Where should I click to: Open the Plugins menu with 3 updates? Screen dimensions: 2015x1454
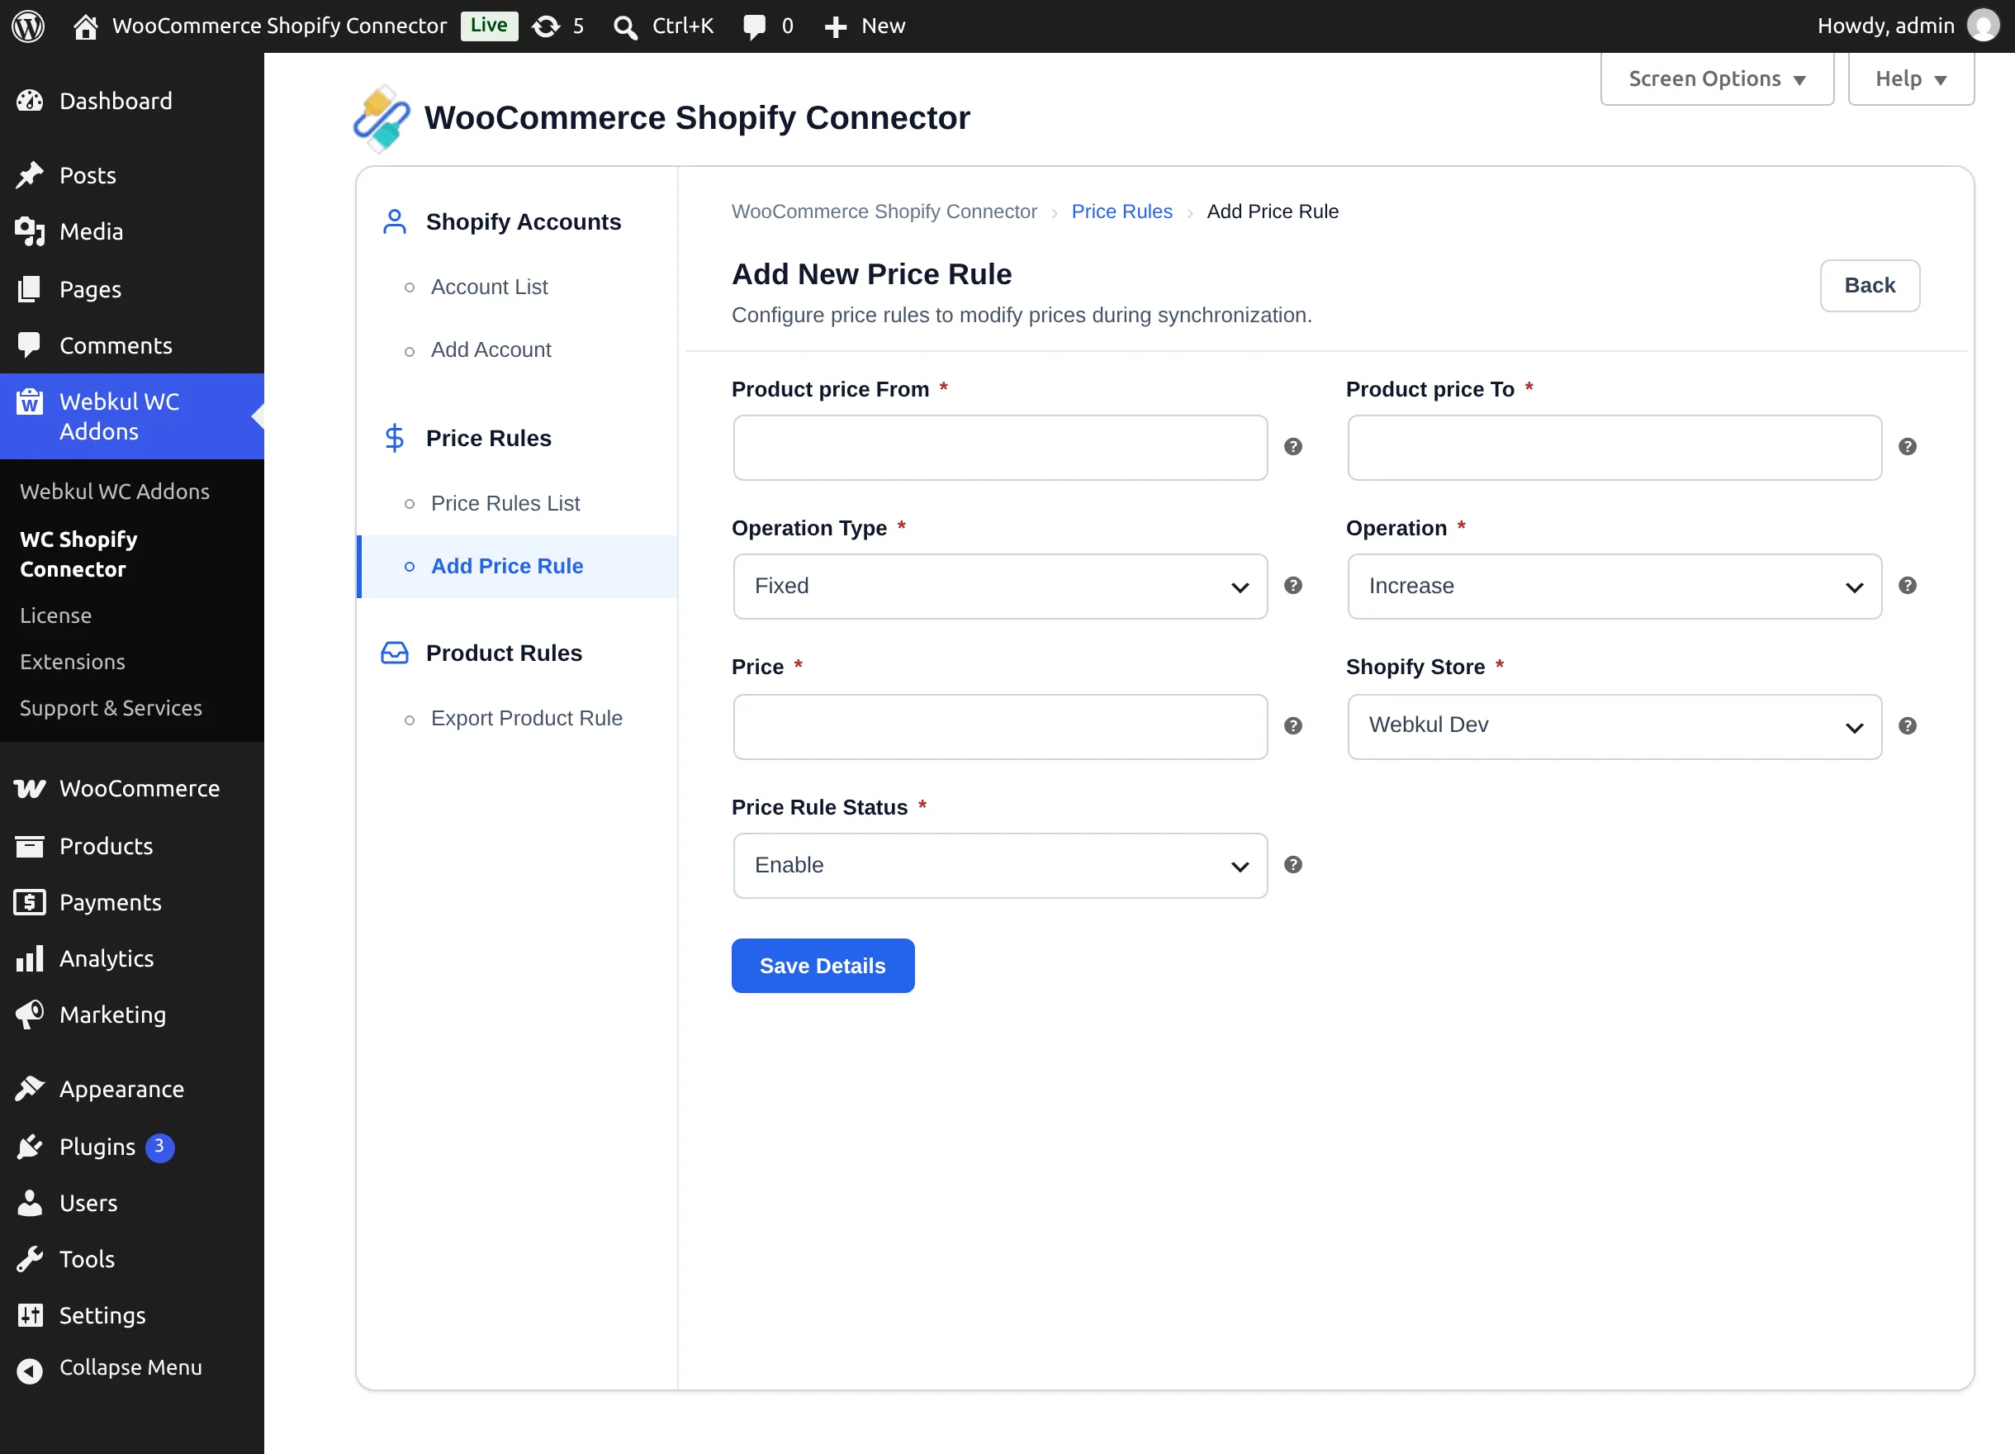131,1147
